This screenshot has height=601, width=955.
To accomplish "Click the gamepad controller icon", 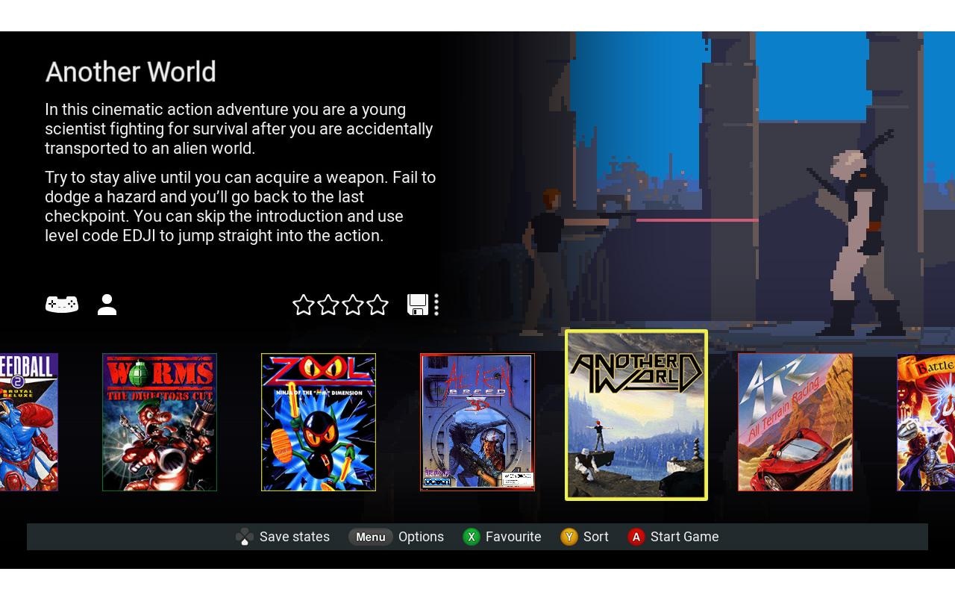I will (x=62, y=305).
